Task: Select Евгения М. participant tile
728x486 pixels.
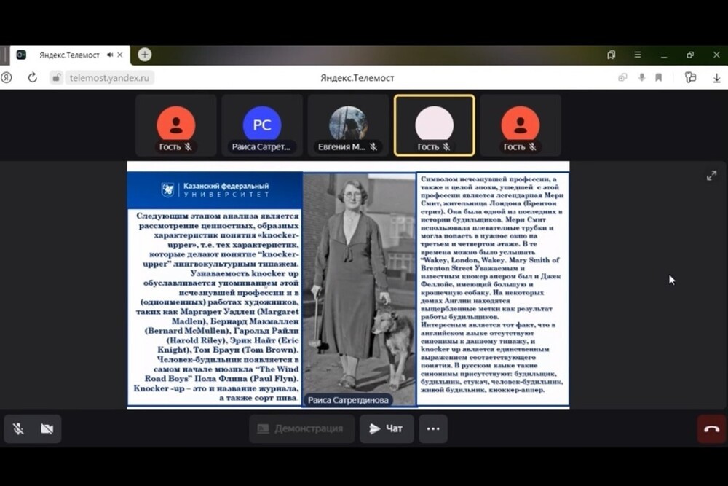Action: click(x=348, y=125)
